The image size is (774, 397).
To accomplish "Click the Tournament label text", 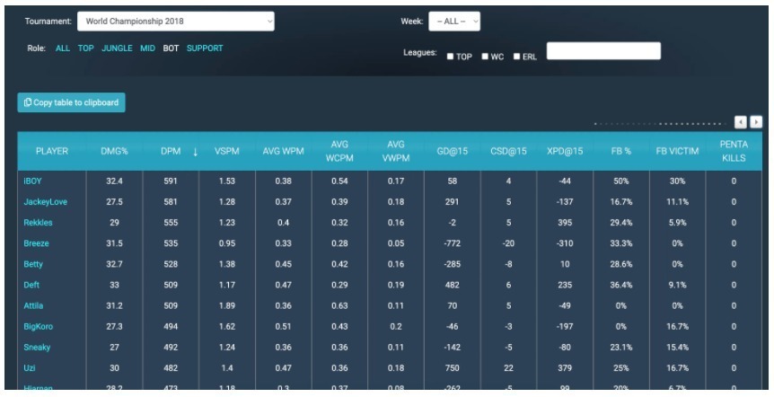I will pyautogui.click(x=48, y=22).
